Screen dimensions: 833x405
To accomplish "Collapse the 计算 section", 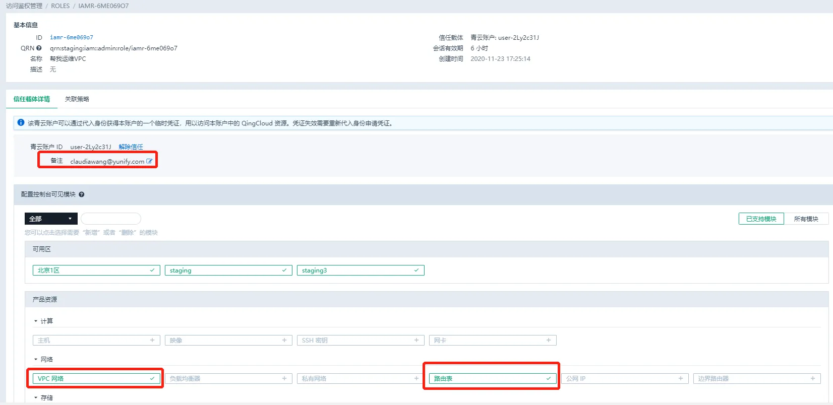I will [x=36, y=321].
